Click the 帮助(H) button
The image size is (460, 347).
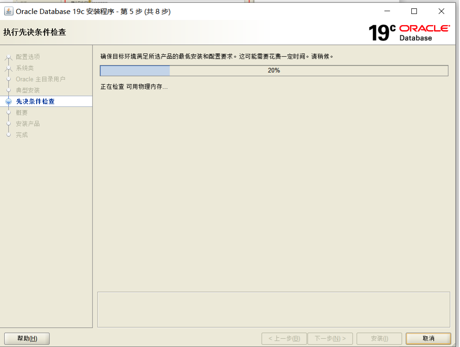(26, 338)
